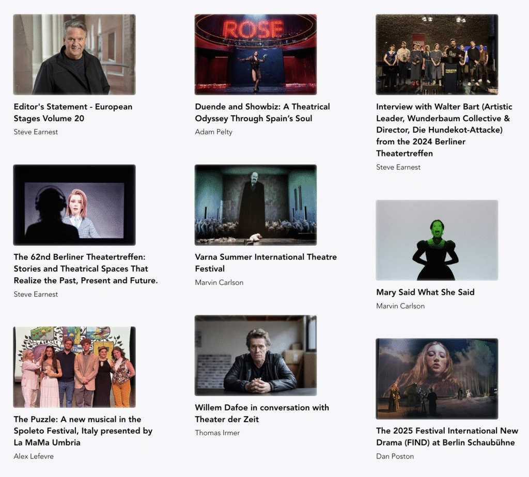The image size is (529, 477).
Task: Open 'The 62nd Berliner Theatertreffen' article title
Action: pyautogui.click(x=86, y=268)
